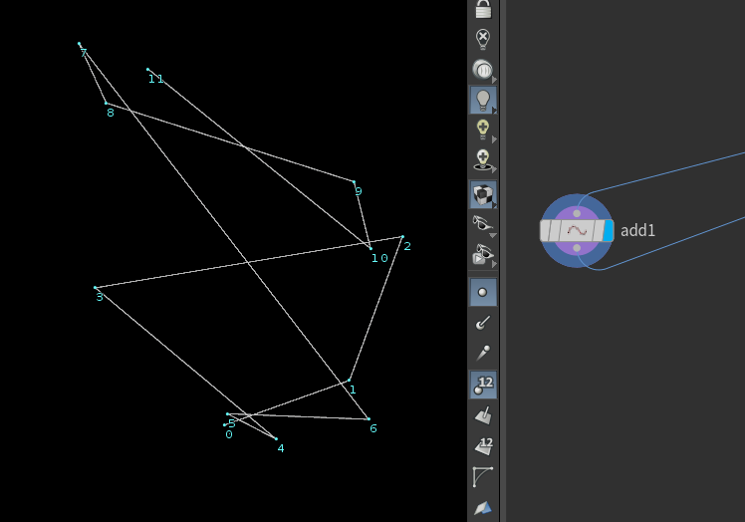This screenshot has height=522, width=745.
Task: Open dropdown arrow under stereo glasses icon
Action: click(x=493, y=235)
